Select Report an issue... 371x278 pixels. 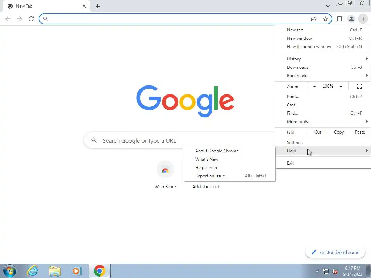[229, 176]
